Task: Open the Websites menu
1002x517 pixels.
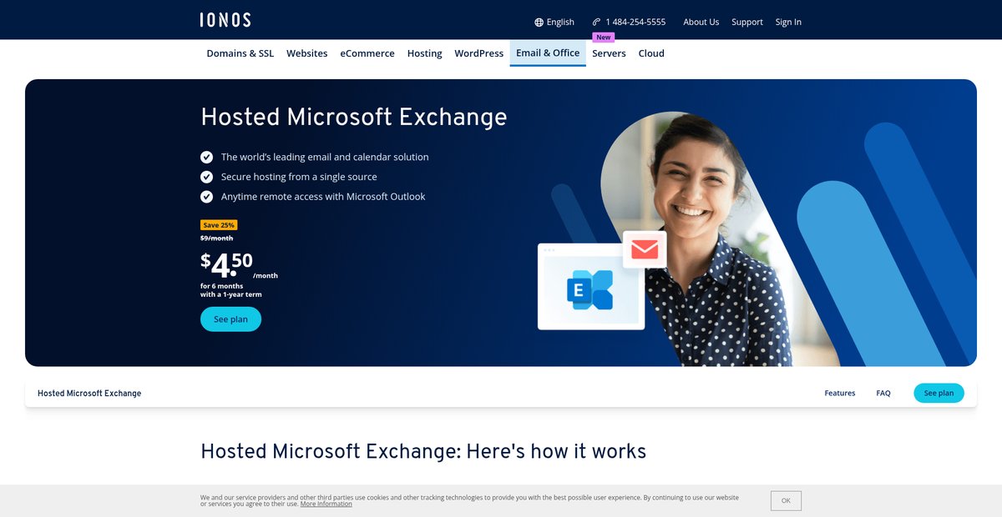Action: click(307, 53)
